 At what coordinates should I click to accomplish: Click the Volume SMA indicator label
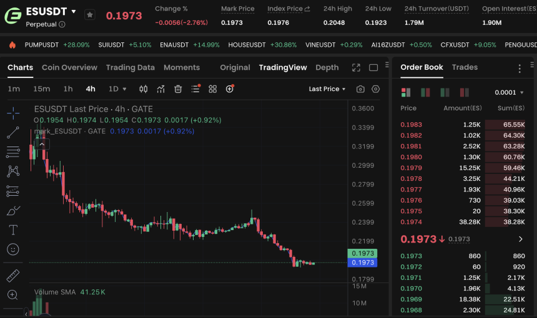point(55,292)
